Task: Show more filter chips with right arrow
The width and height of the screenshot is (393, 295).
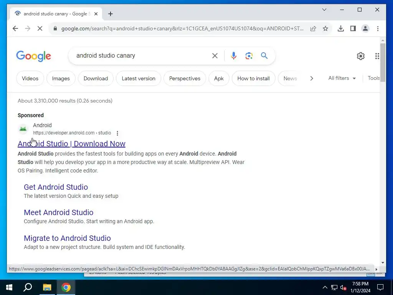Action: [x=312, y=78]
